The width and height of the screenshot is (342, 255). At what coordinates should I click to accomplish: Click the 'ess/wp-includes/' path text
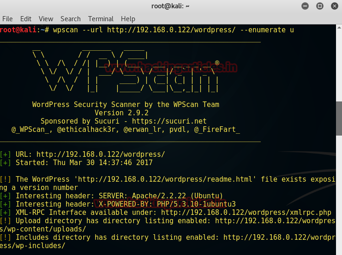[32, 246]
